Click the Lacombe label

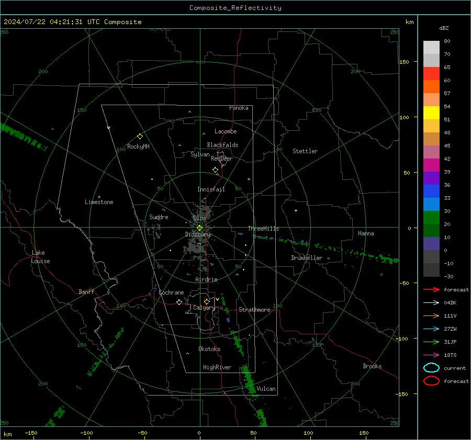pyautogui.click(x=226, y=131)
